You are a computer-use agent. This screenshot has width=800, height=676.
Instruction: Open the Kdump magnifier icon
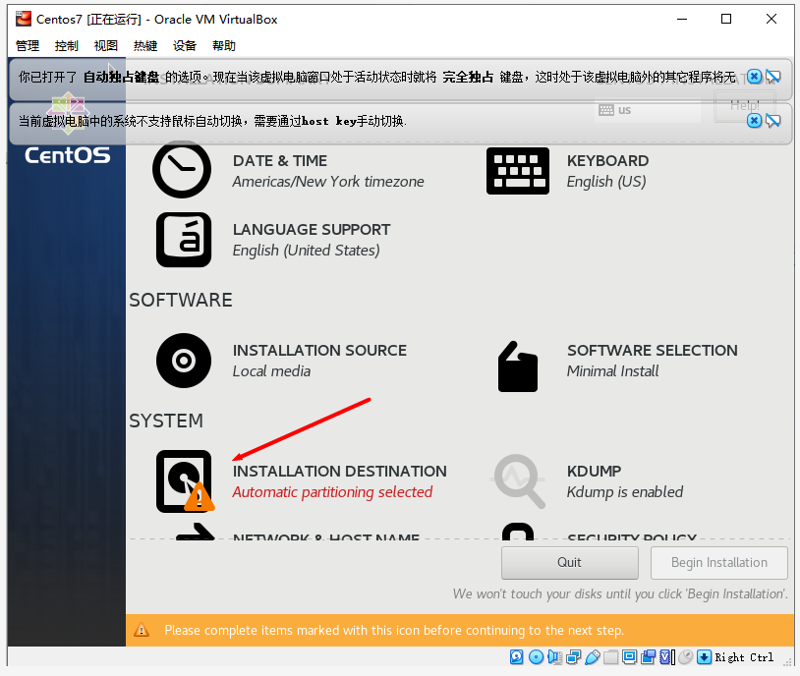[x=518, y=481]
